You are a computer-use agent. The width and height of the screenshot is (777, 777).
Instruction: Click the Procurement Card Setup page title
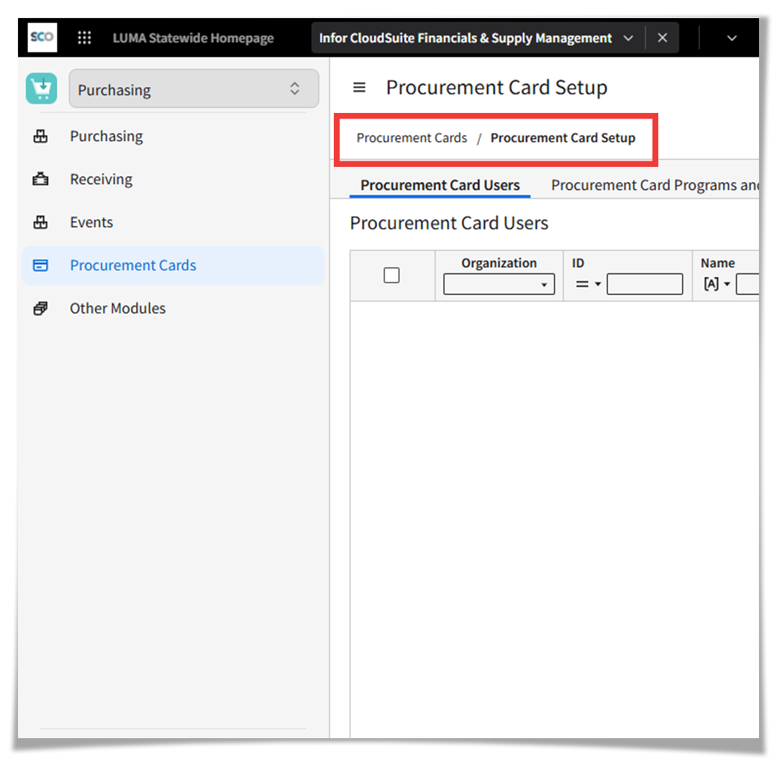(496, 88)
